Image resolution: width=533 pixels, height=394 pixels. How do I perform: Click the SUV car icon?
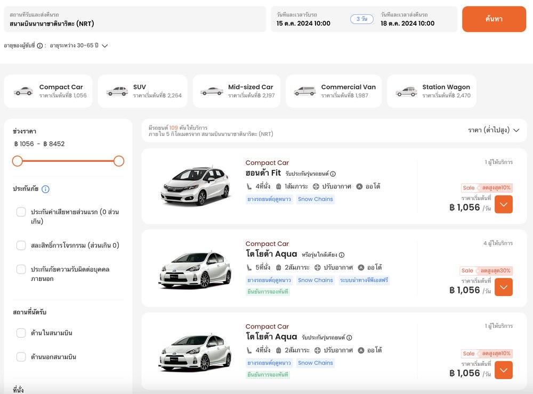click(x=117, y=91)
